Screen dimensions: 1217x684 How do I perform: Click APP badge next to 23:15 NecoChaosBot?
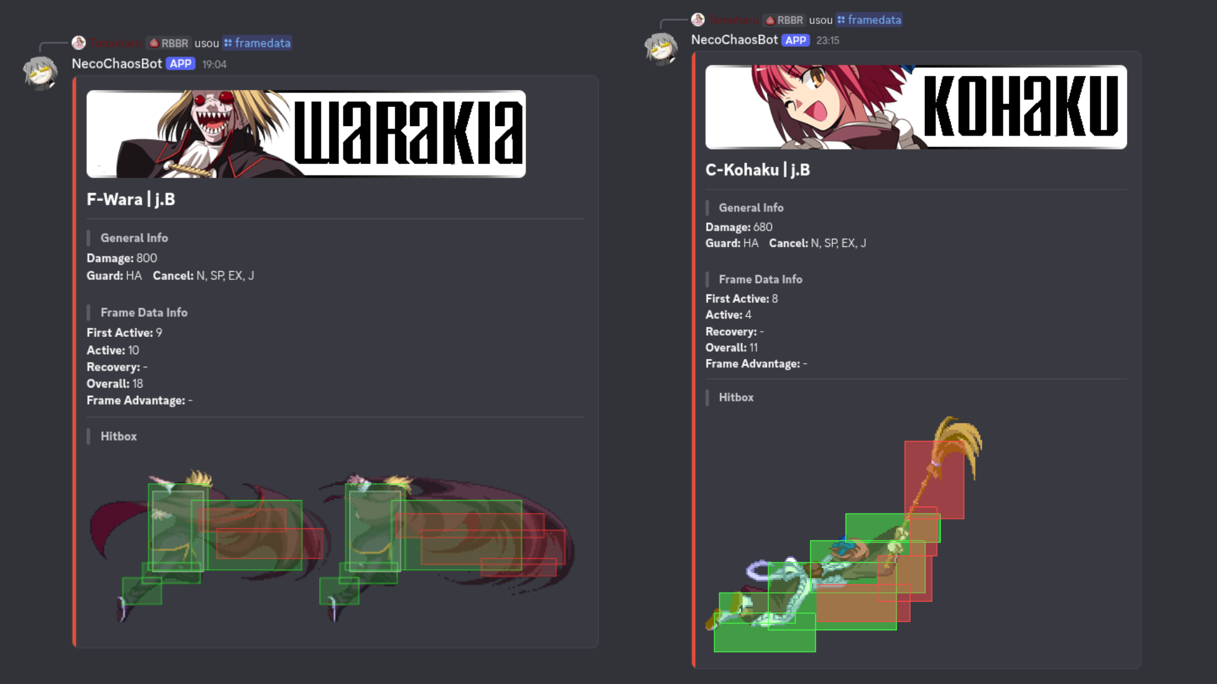click(795, 40)
